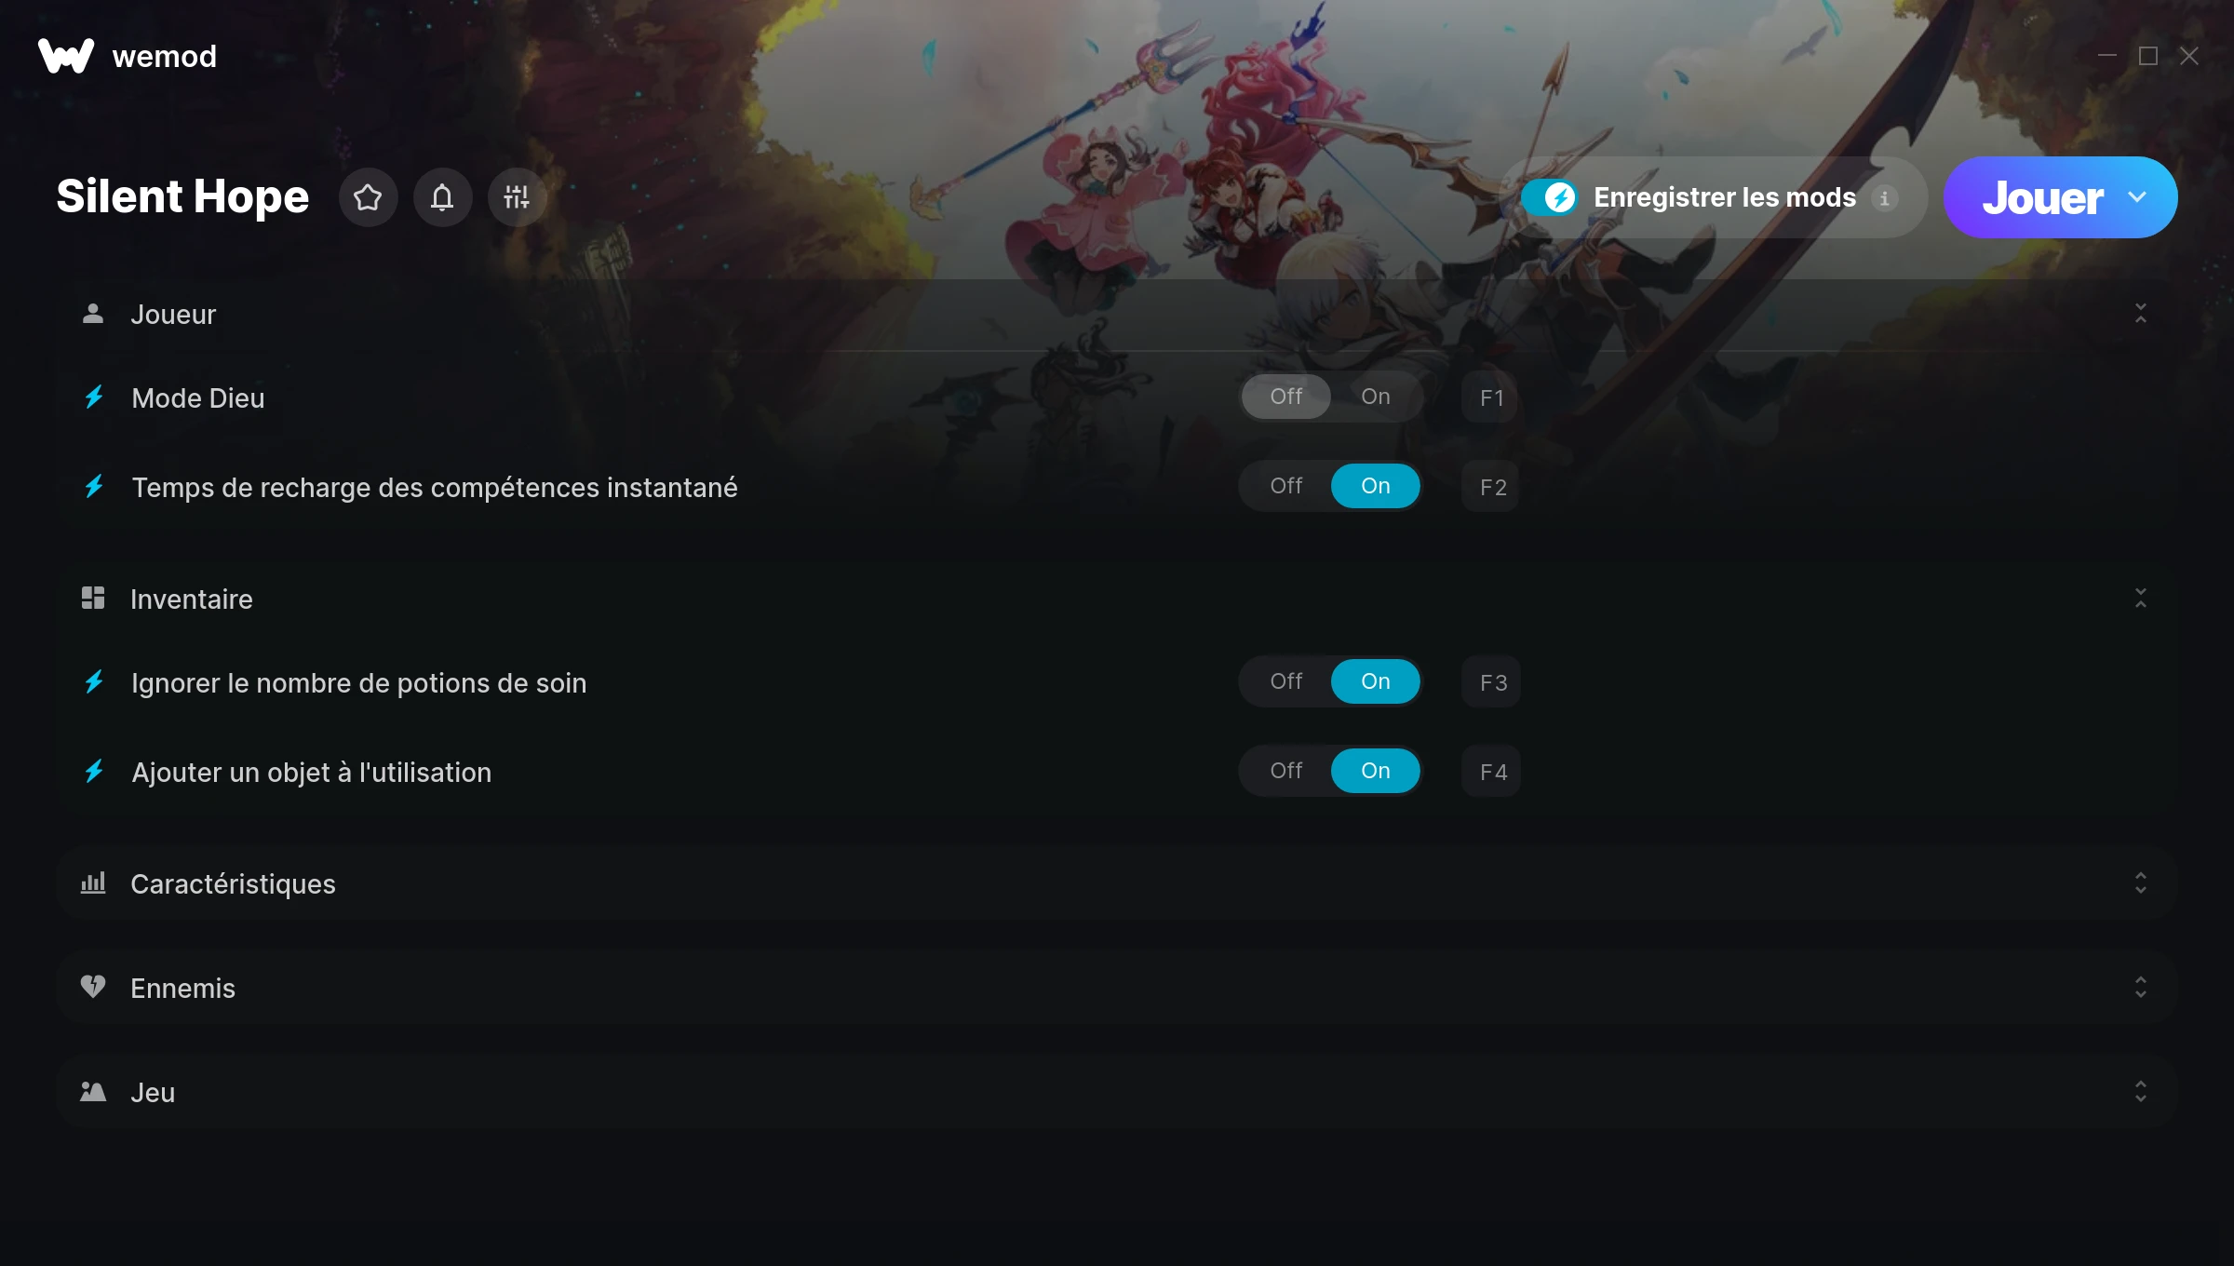Turn On Mode Dieu
This screenshot has width=2234, height=1266.
click(x=1376, y=397)
